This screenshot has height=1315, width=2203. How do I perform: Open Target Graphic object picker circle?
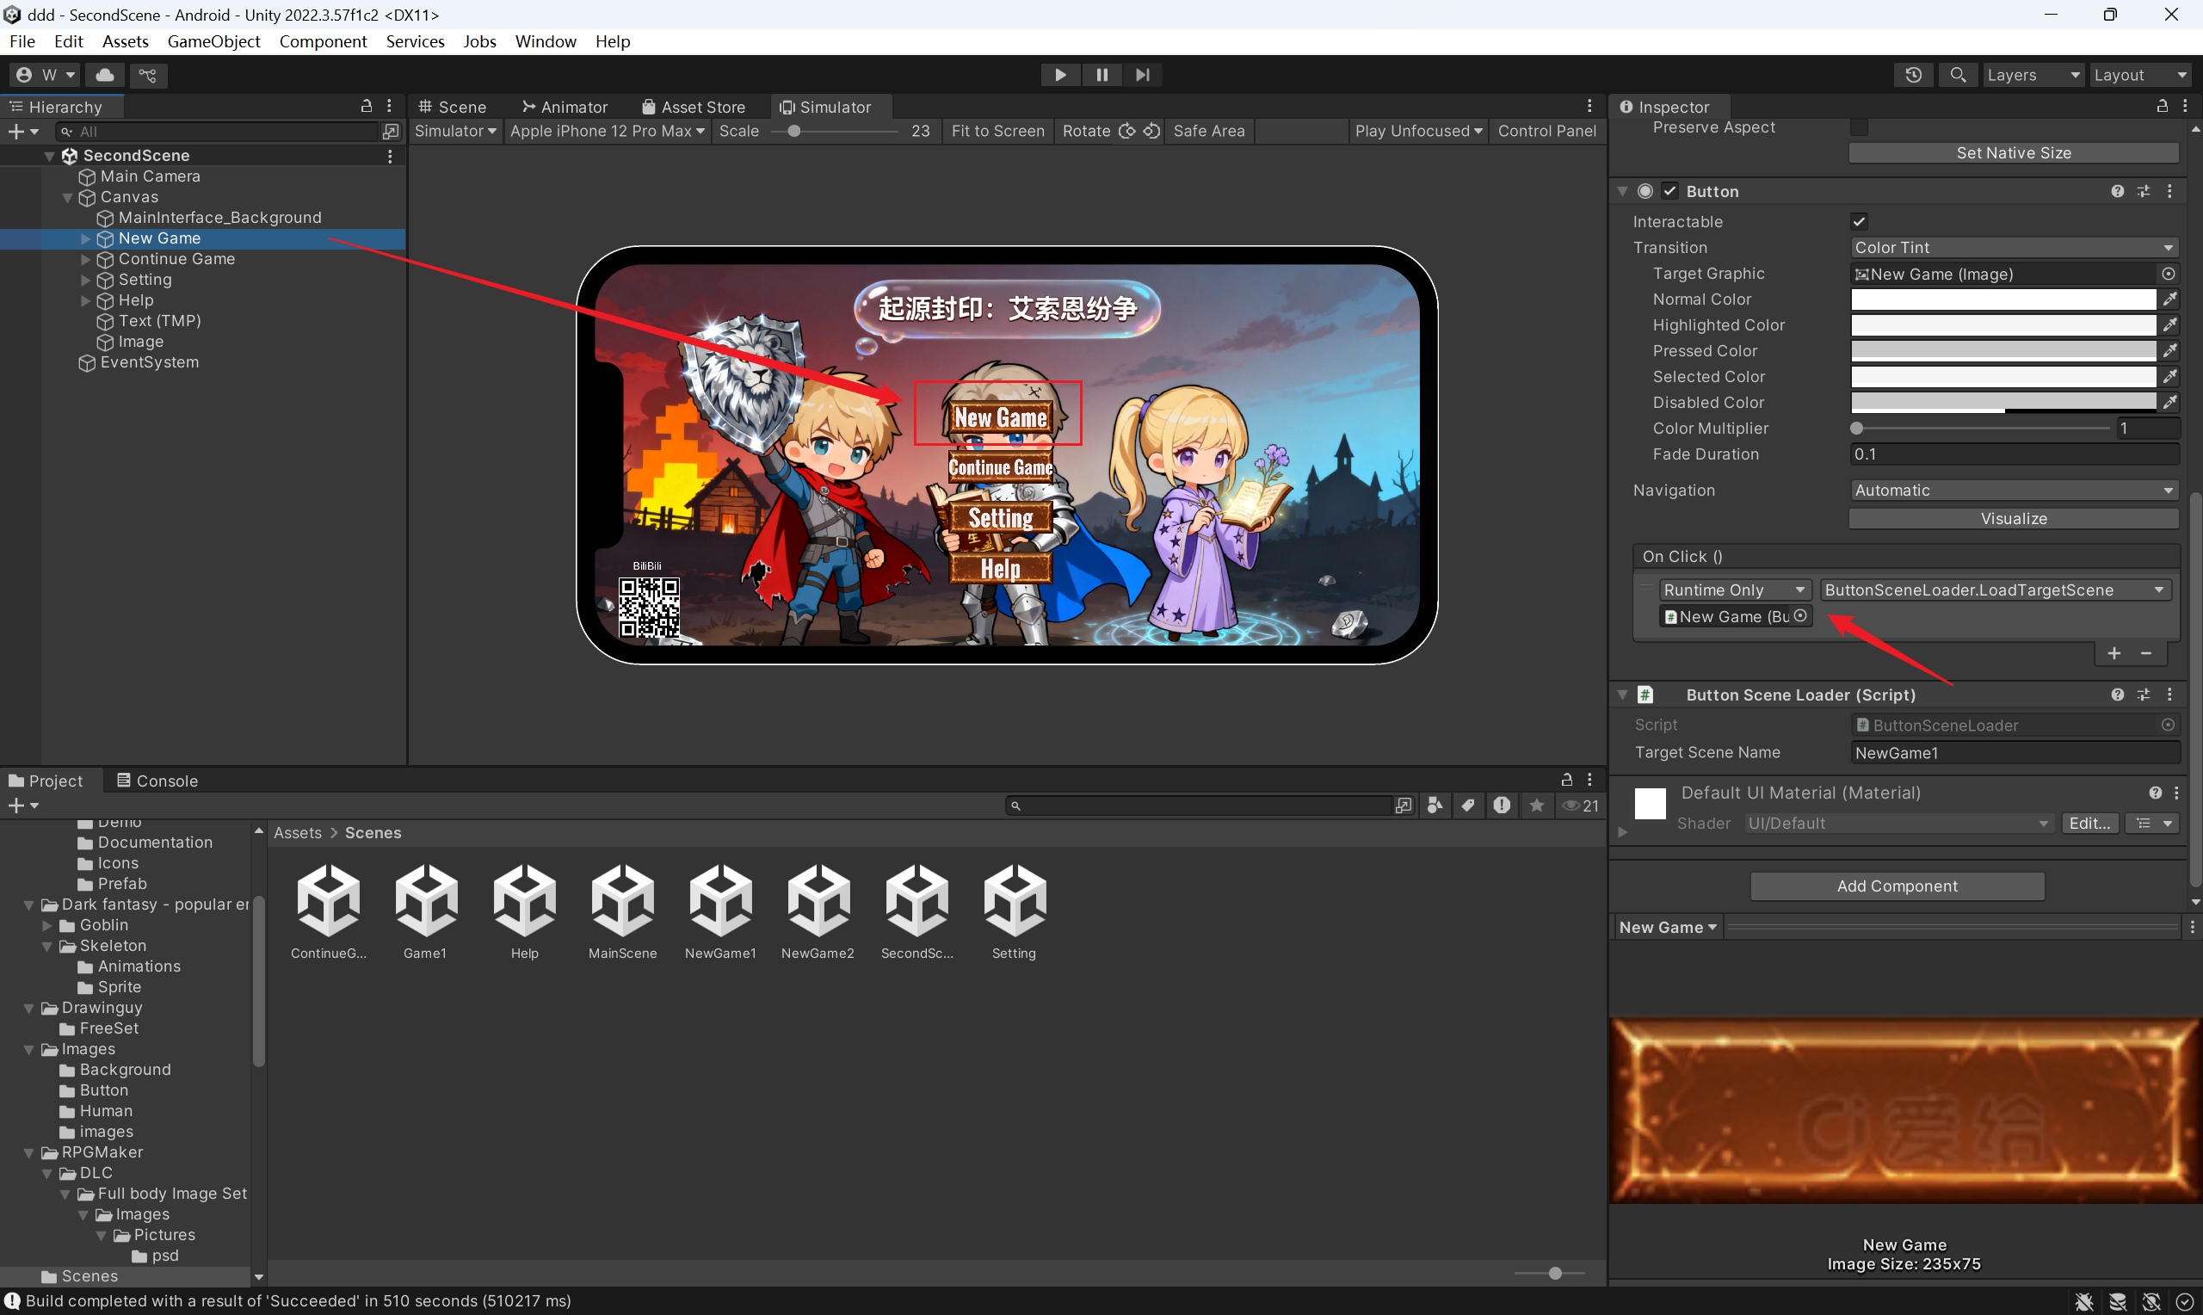click(x=2169, y=274)
